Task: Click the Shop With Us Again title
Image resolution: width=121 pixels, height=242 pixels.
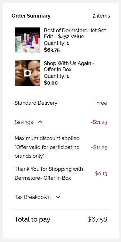Action: [x=69, y=66]
